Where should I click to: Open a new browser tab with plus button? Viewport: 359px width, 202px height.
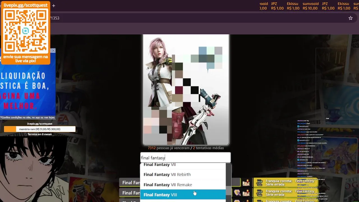tap(54, 6)
